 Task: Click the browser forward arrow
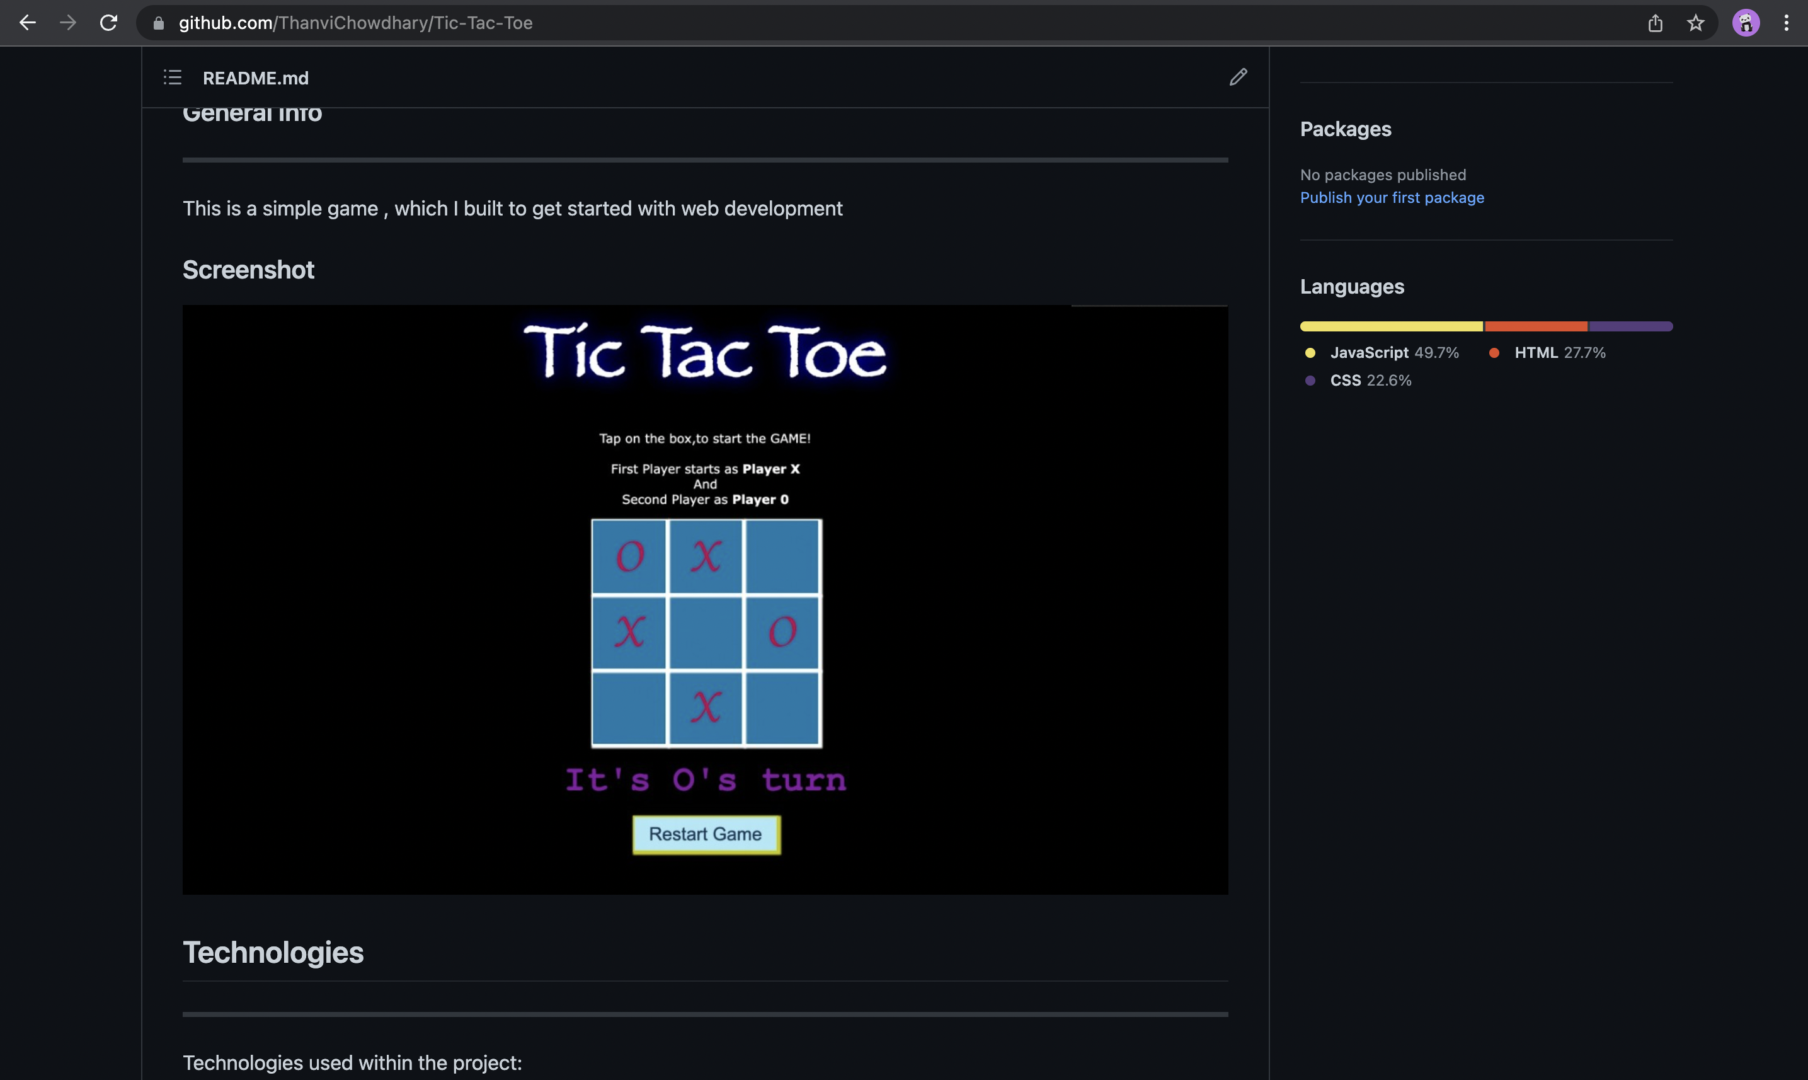point(67,23)
